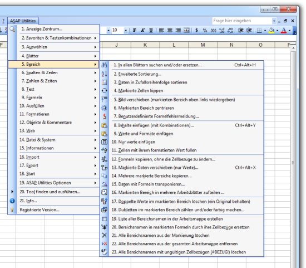Screen dimensions: 306x268
Task: Click the workbook Minimize Window button
Action: pos(279,21)
